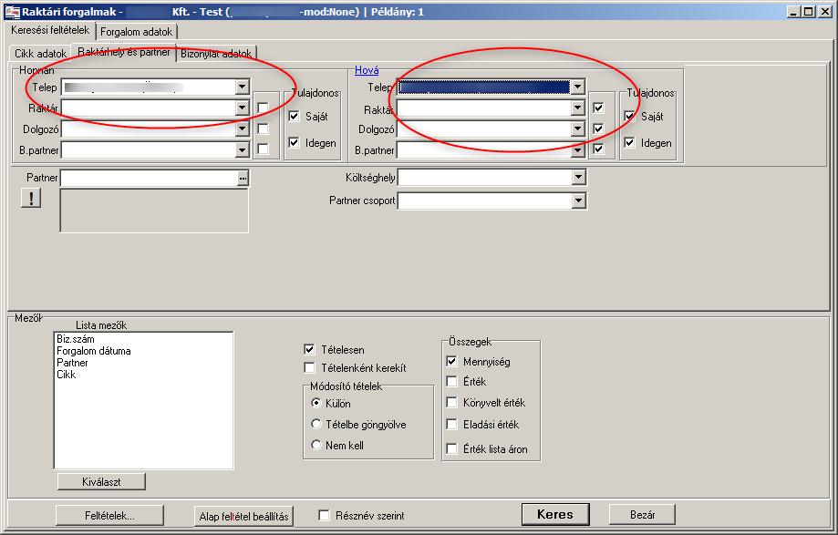Expand the Hová B.partner dropdown
838x535 pixels.
pyautogui.click(x=578, y=150)
